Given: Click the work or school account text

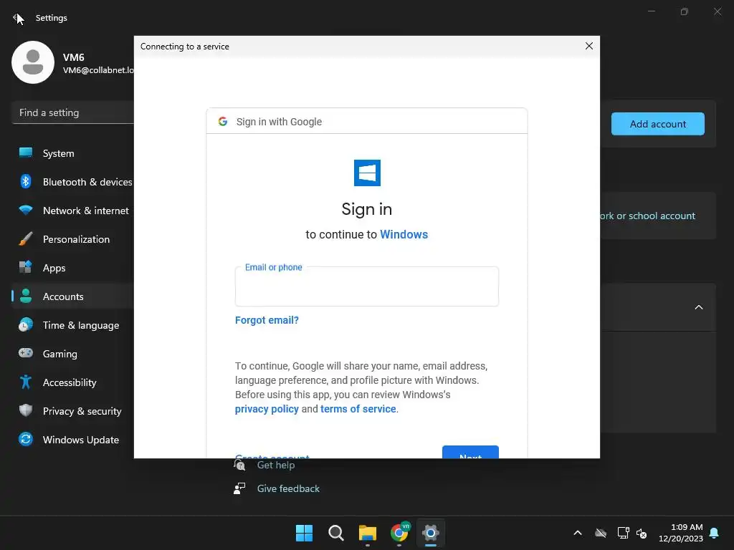Looking at the screenshot, I should tap(647, 216).
